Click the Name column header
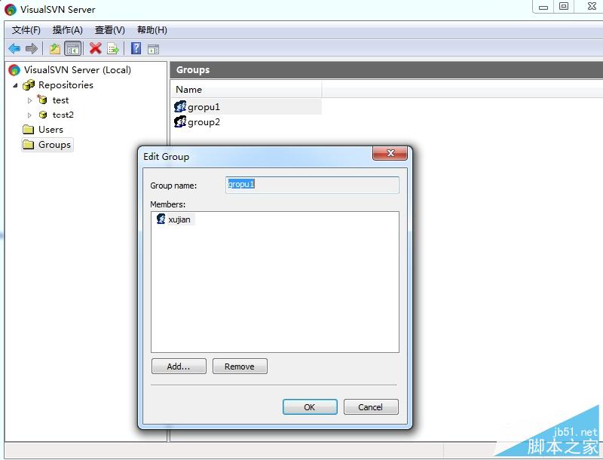 coord(246,89)
